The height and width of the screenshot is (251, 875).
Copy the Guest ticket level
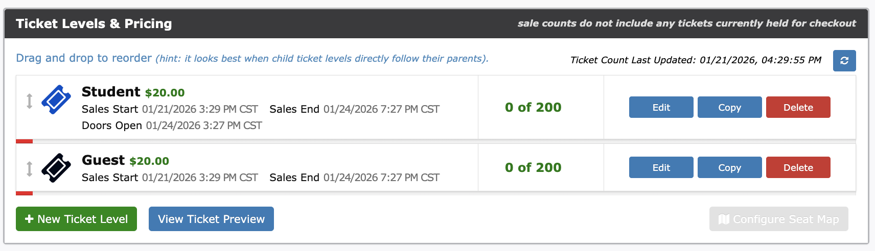click(x=729, y=167)
